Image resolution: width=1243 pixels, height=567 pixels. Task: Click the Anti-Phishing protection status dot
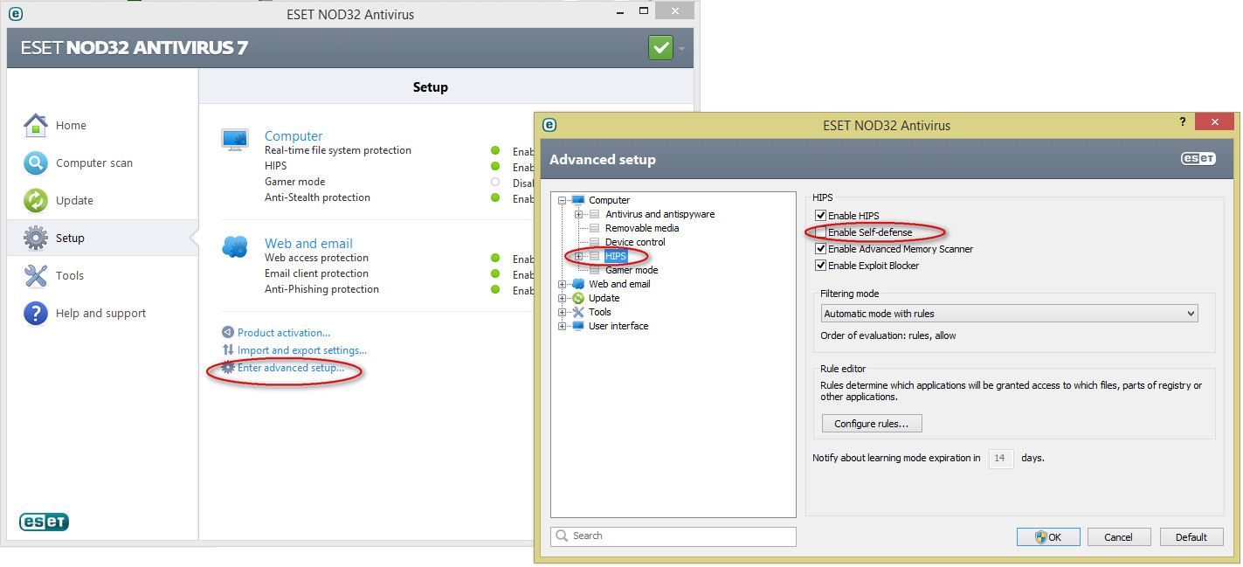tap(495, 289)
